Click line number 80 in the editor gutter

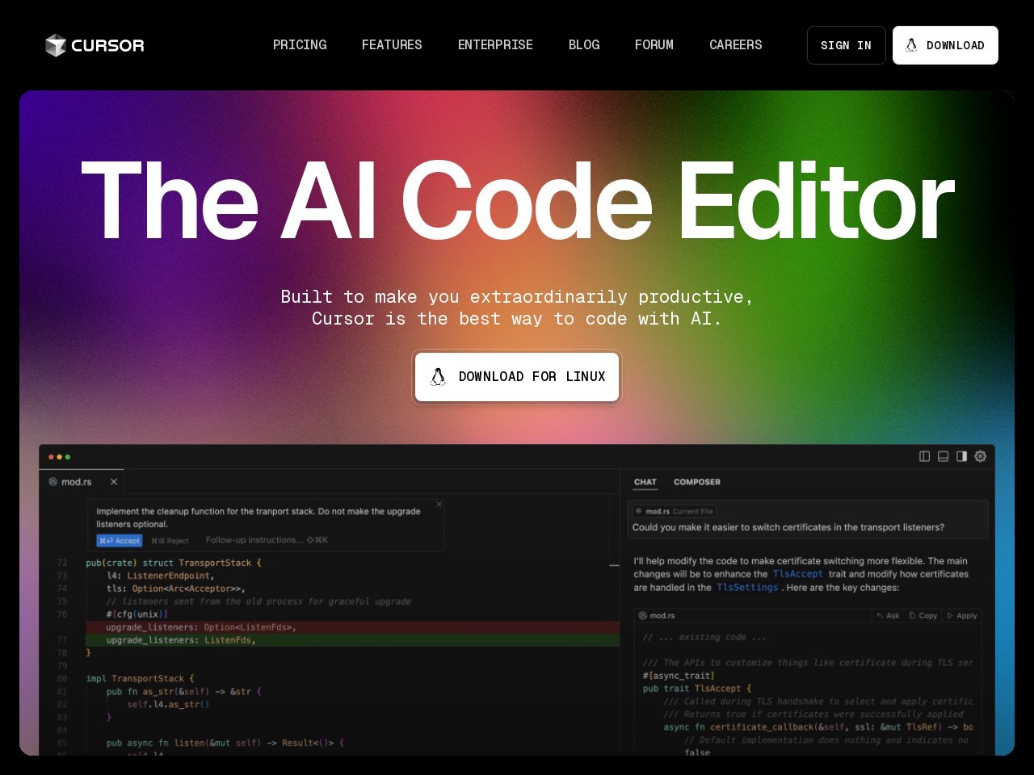62,679
